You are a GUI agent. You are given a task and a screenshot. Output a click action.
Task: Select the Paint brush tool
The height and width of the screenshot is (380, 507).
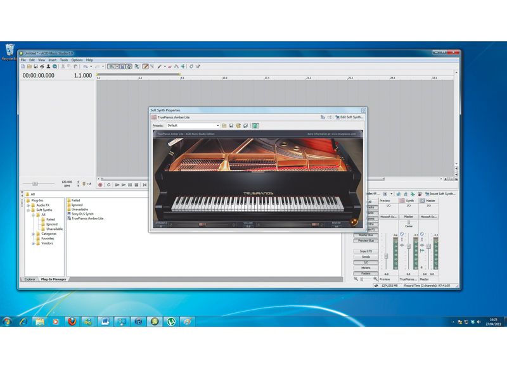[x=159, y=66]
